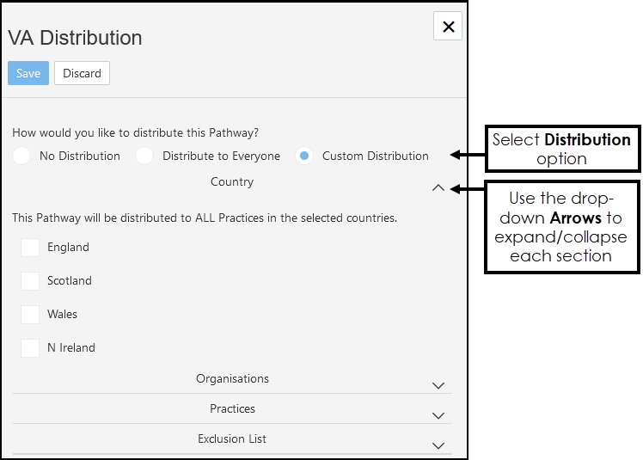
Task: Close the VA Distribution dialog
Action: (x=448, y=27)
